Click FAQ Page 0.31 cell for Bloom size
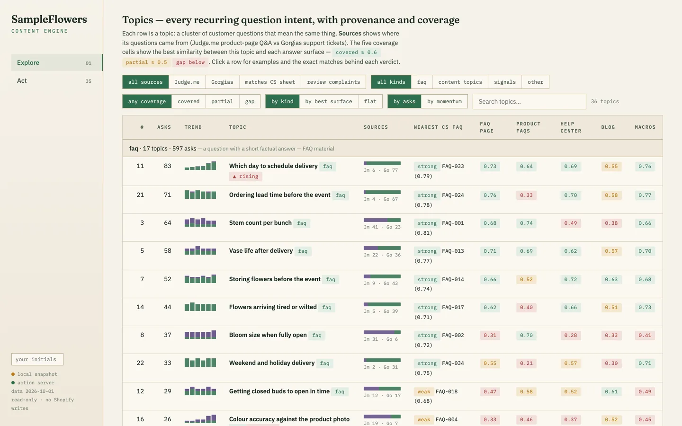Image resolution: width=682 pixels, height=426 pixels. (490, 335)
